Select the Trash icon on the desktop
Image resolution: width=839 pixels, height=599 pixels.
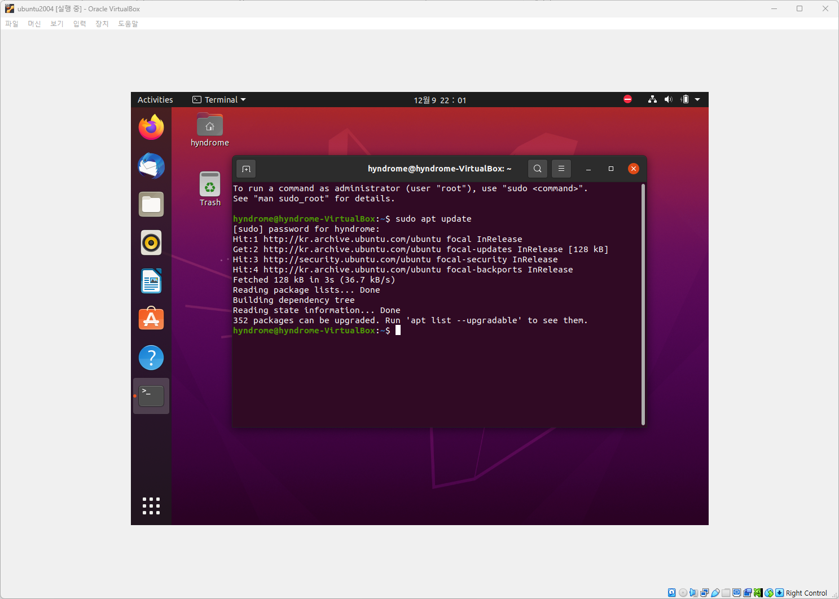[x=210, y=190]
